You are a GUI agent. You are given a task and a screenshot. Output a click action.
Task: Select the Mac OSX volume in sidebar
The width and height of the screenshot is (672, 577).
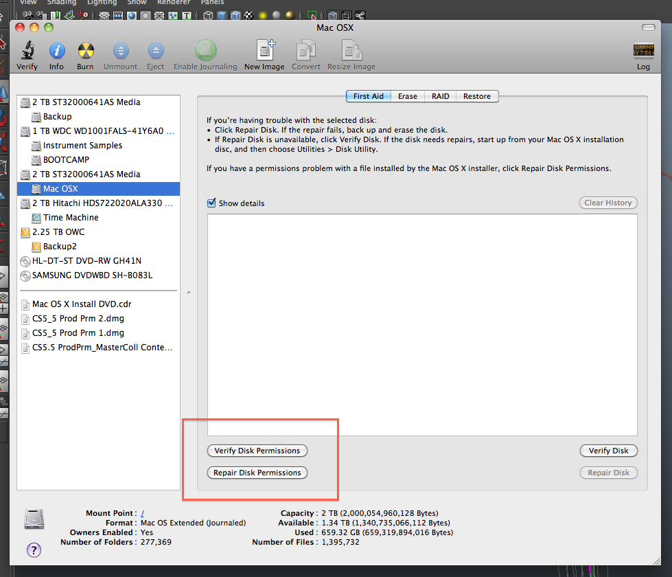coord(99,188)
